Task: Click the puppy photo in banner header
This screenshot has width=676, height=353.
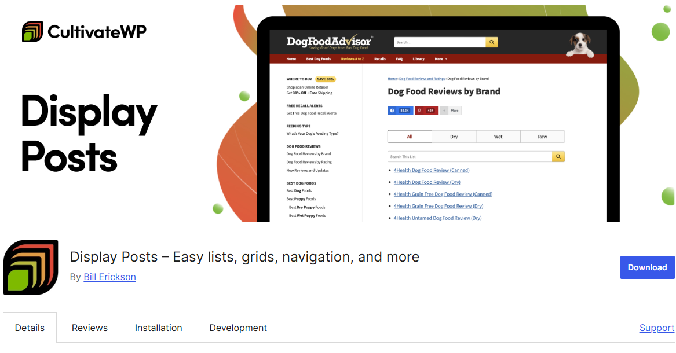Action: 580,45
